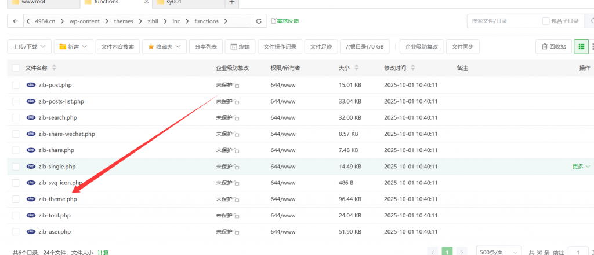Open the 终端 terminal button
Viewport: 594px width, 255px height.
(x=240, y=46)
